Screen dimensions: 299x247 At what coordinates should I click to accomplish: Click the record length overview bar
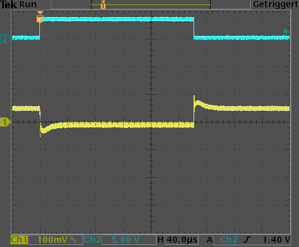pos(151,4)
